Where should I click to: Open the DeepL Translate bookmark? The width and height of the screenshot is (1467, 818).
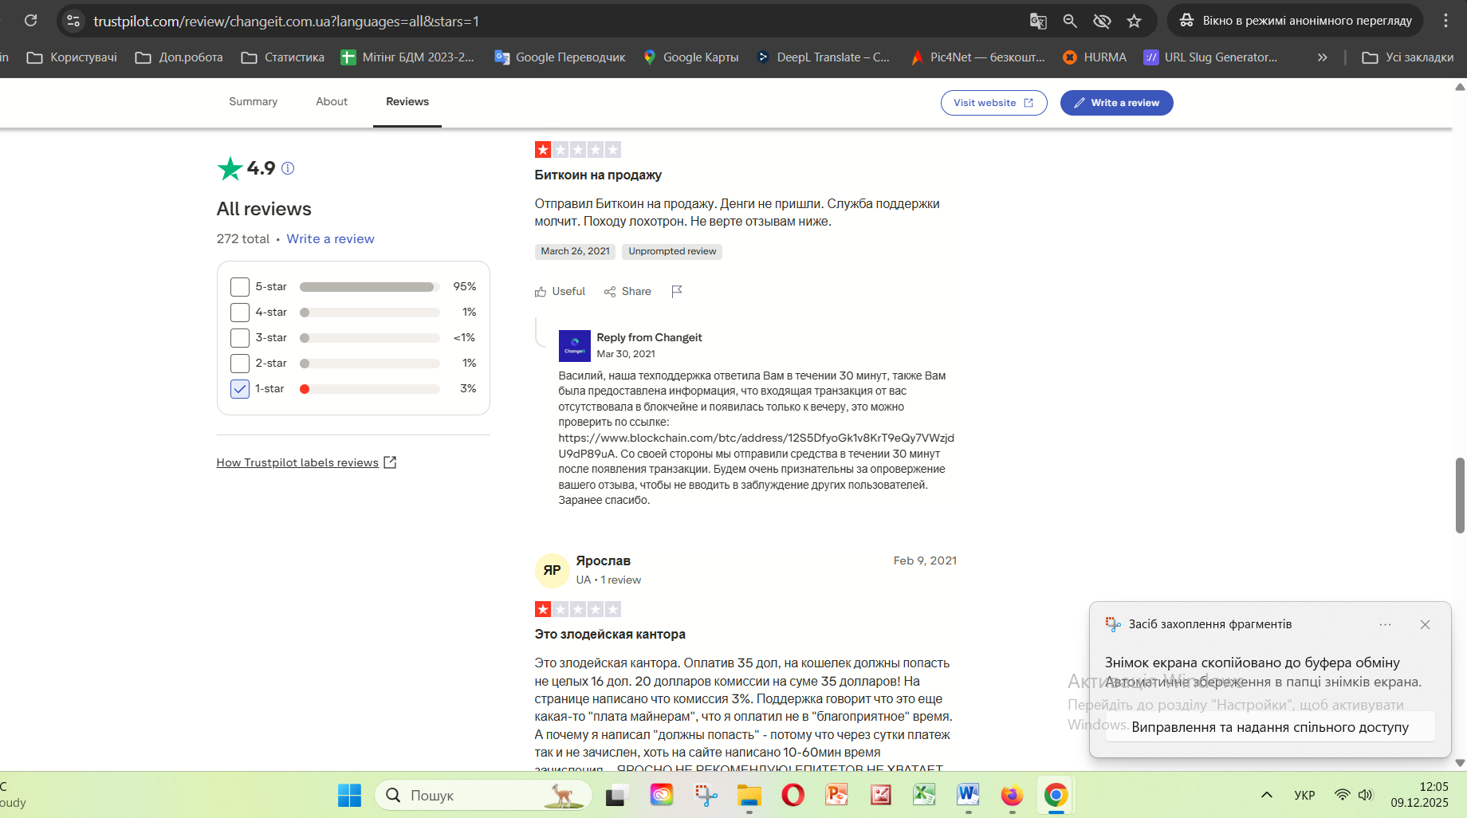(823, 57)
